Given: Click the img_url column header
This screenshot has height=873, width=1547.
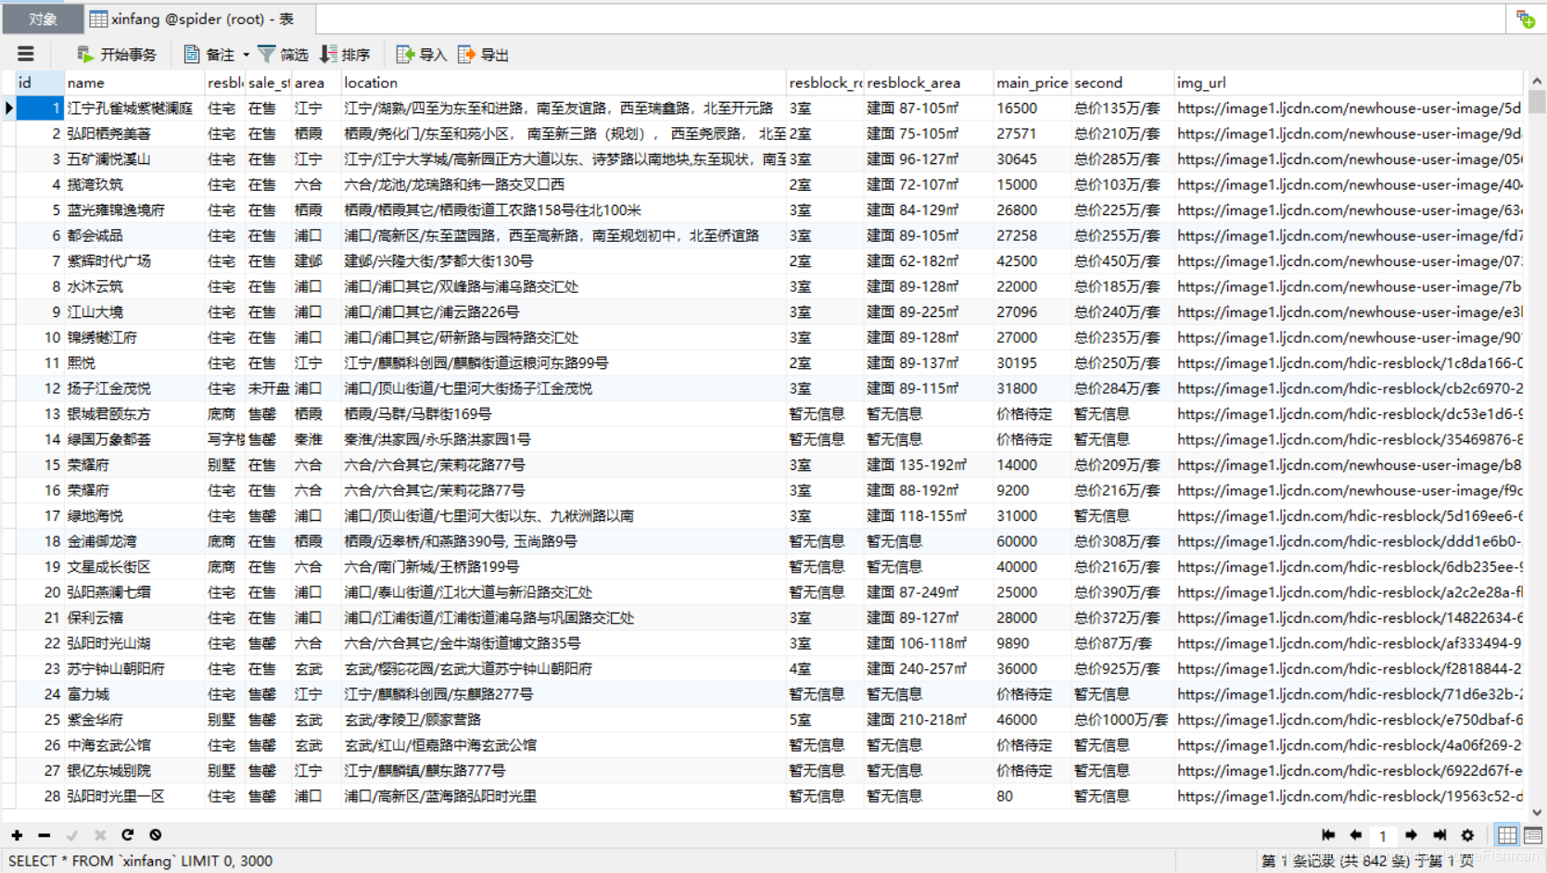Looking at the screenshot, I should point(1349,82).
